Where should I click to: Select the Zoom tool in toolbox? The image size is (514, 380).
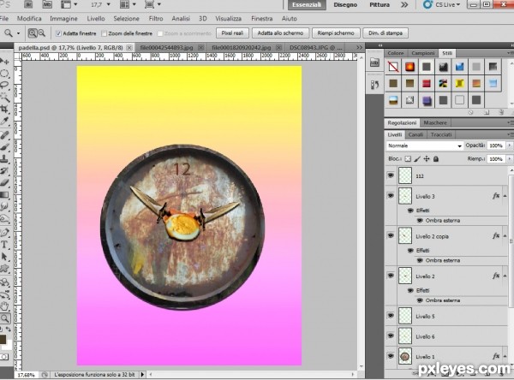(x=4, y=318)
